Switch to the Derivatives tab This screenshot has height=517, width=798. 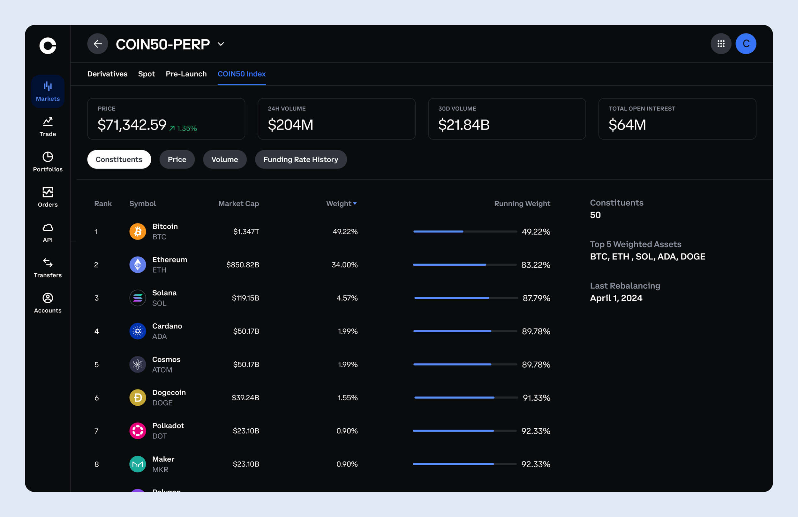[x=107, y=74]
